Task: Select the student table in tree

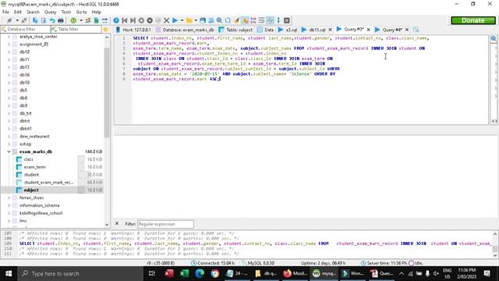Action: (x=31, y=175)
